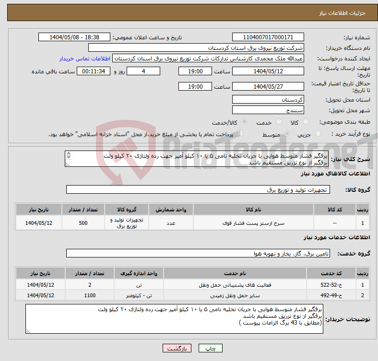Select the متوسط purchase type radio

point(287,133)
